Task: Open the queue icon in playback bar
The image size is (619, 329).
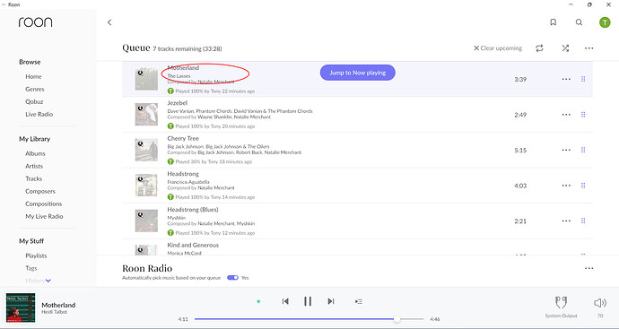Action: click(x=359, y=301)
